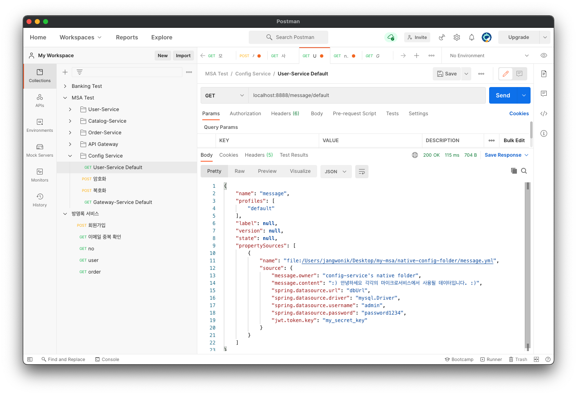Click the collections filter icon
This screenshot has height=395, width=577.
[x=80, y=72]
